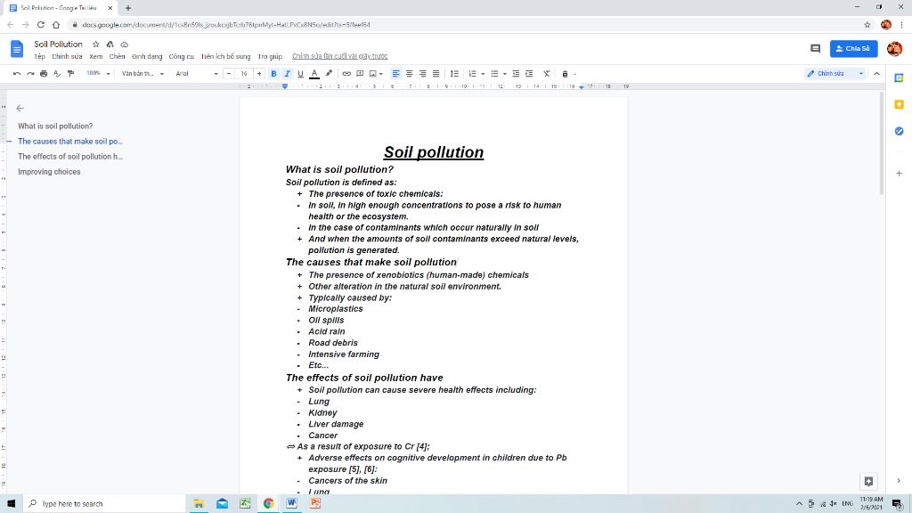The width and height of the screenshot is (912, 513).
Task: Get add-ons via plus icon
Action: [899, 174]
